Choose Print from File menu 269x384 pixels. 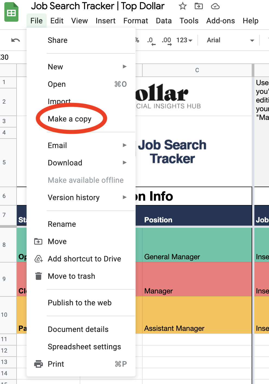pyautogui.click(x=81, y=364)
